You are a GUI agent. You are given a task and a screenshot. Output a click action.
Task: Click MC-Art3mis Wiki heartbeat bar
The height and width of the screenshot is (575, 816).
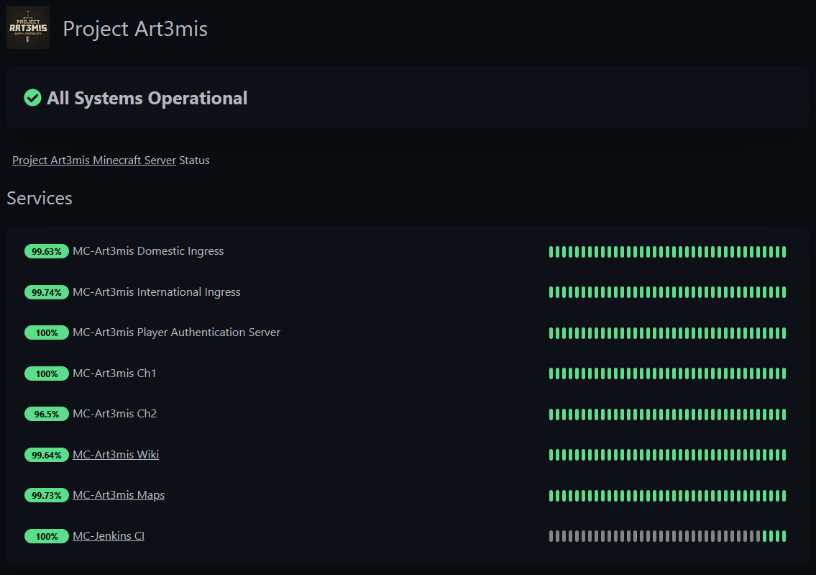[x=667, y=455]
